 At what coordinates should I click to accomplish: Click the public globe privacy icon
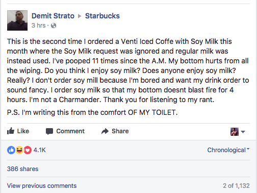[54, 26]
